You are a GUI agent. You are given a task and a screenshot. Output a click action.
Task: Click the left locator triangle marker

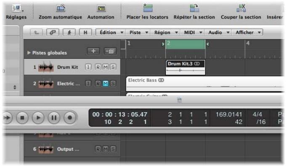(x=163, y=44)
